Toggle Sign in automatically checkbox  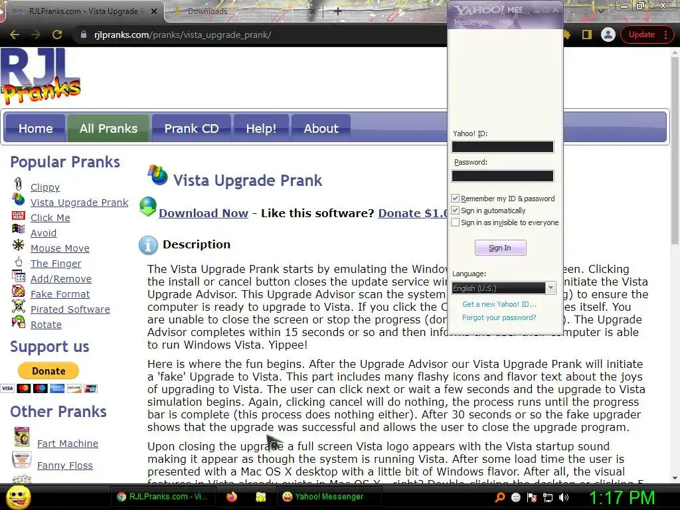pyautogui.click(x=455, y=211)
